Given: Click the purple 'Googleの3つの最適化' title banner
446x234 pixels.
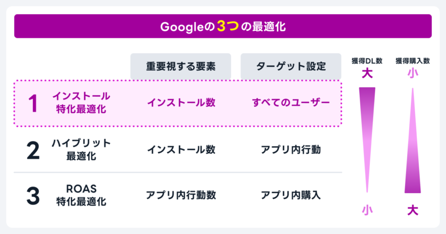Looking at the screenshot, I should [x=222, y=26].
